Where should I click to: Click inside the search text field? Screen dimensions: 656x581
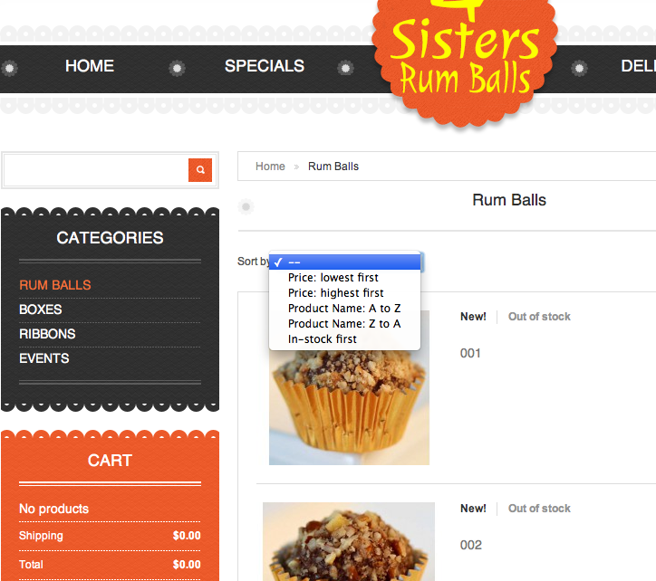click(x=96, y=170)
